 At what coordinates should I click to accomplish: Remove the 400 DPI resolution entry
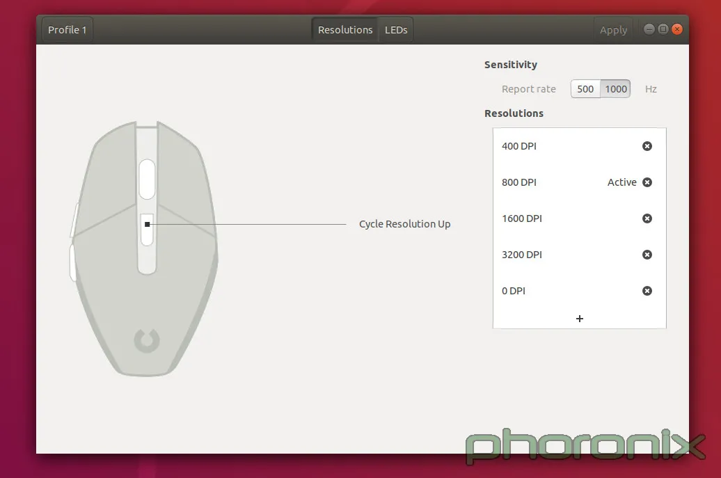[x=647, y=146]
